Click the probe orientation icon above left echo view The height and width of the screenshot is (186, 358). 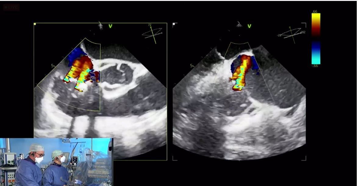pyautogui.click(x=100, y=26)
